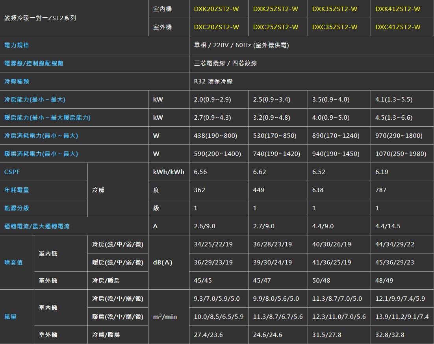Click the 噪音值 row header

[x=13, y=263]
